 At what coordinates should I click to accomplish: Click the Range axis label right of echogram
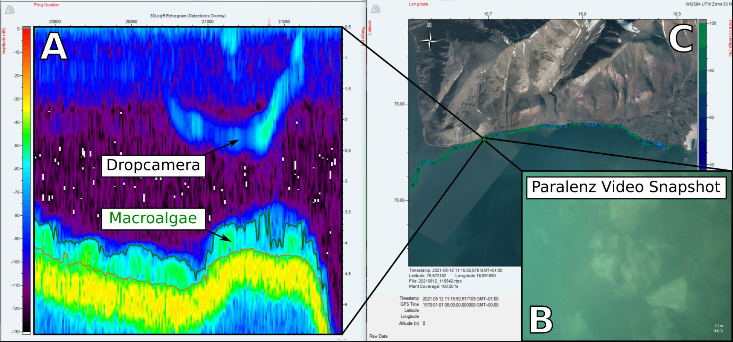[363, 37]
